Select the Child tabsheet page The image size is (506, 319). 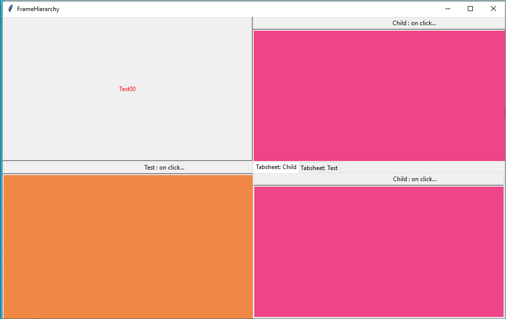[276, 167]
